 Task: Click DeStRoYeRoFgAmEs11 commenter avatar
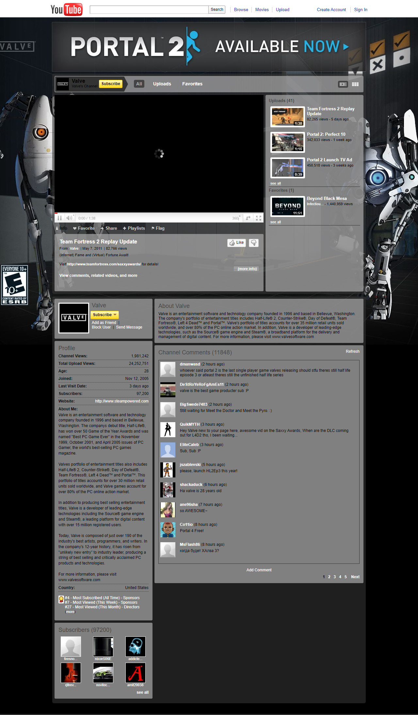(168, 390)
